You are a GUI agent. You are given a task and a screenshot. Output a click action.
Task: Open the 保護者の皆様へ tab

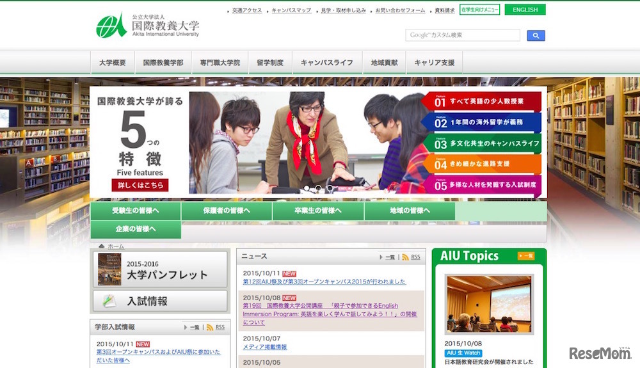pos(227,211)
